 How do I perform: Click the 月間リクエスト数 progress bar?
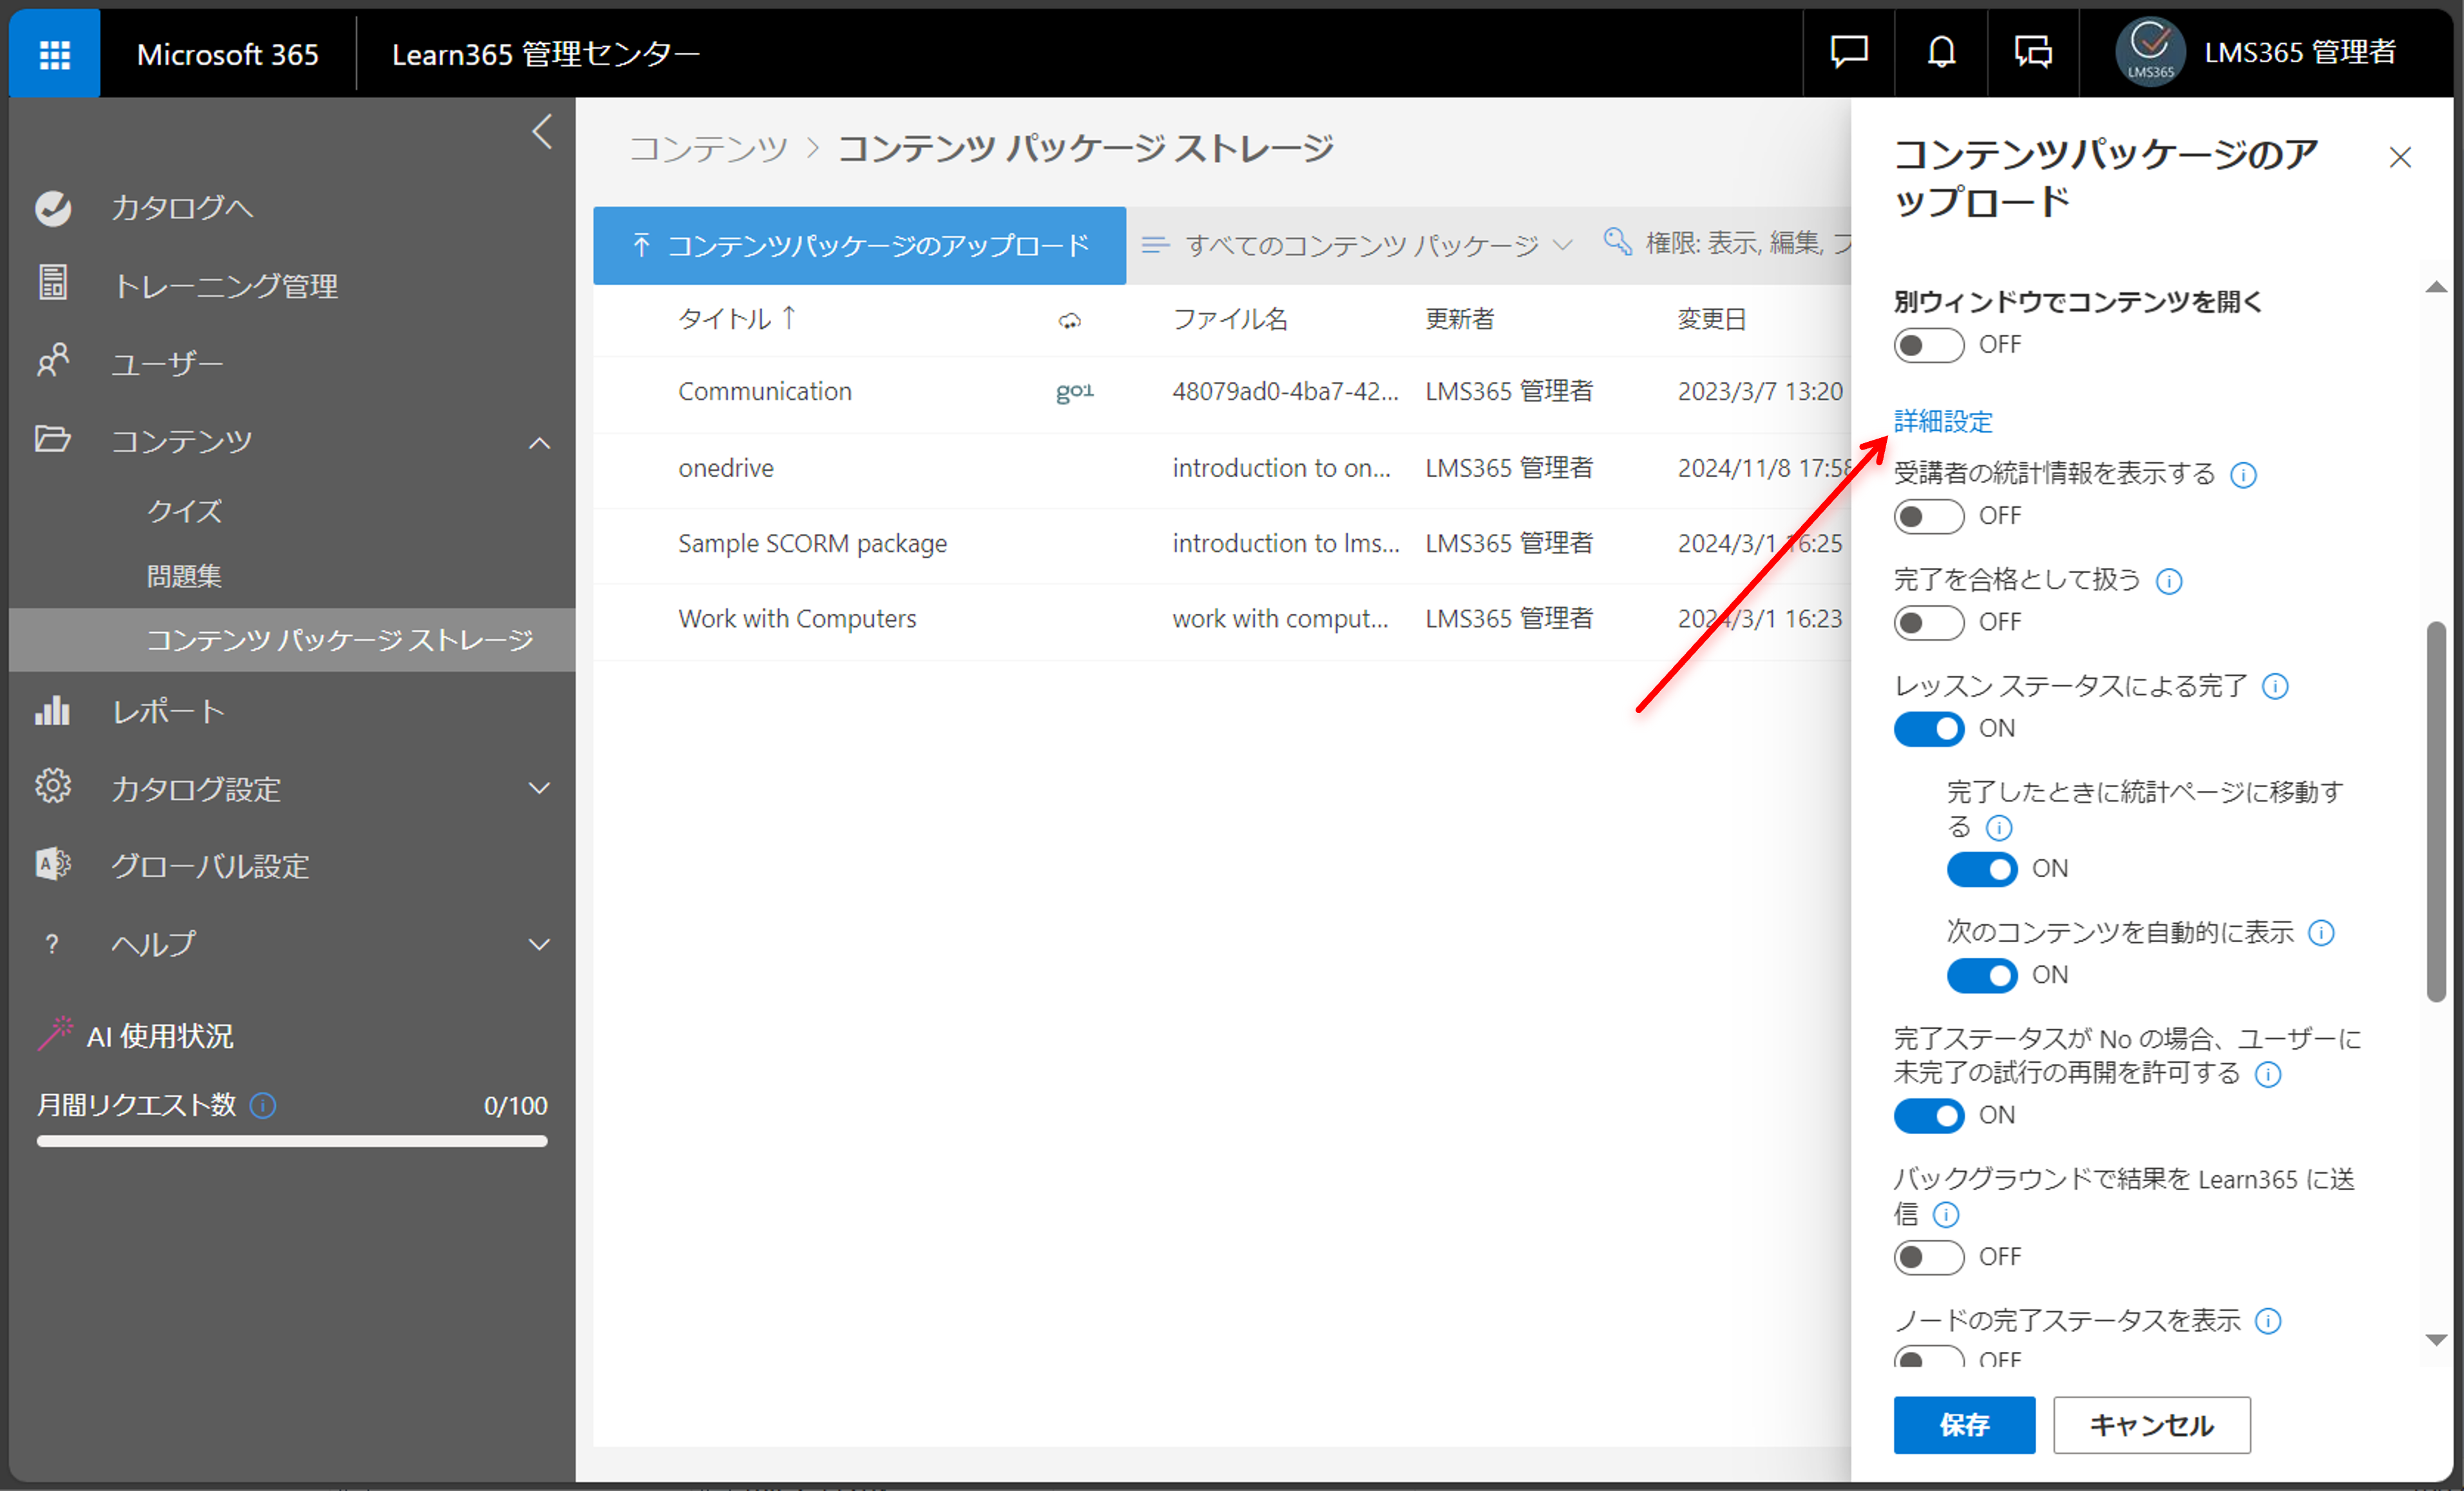pyautogui.click(x=292, y=1141)
